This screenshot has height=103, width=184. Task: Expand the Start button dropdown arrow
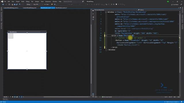point(49,5)
